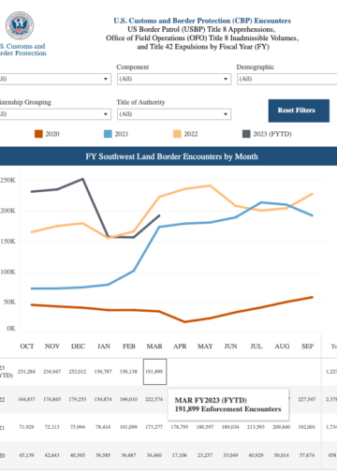Select the SEP column header
Screen dimensions: 337x472
click(x=307, y=347)
